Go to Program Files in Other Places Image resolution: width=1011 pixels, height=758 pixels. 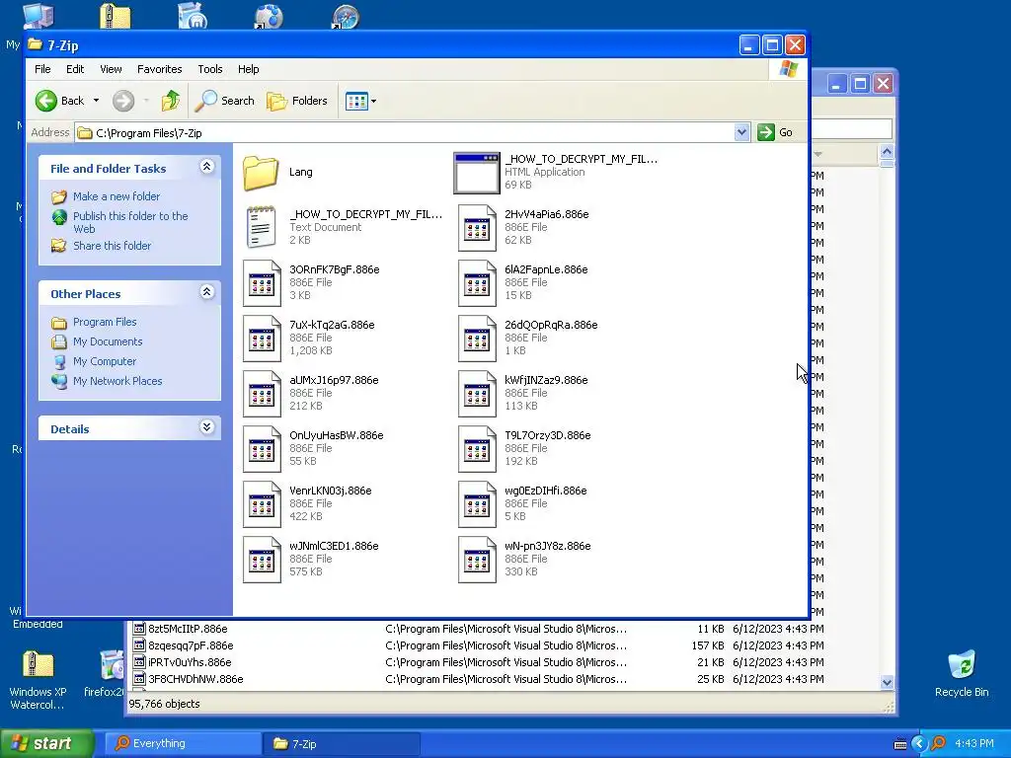[105, 322]
